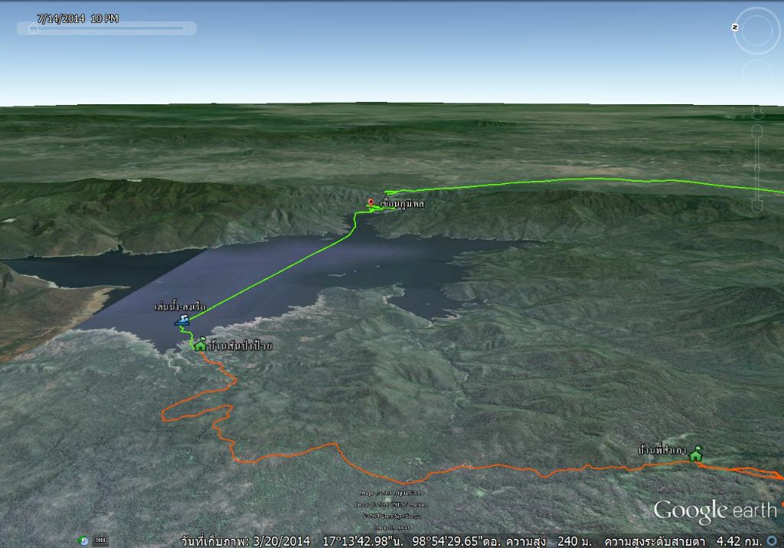The height and width of the screenshot is (548, 784).
Task: Click the imagery date 3/20/2014 in status bar
Action: pos(281,541)
